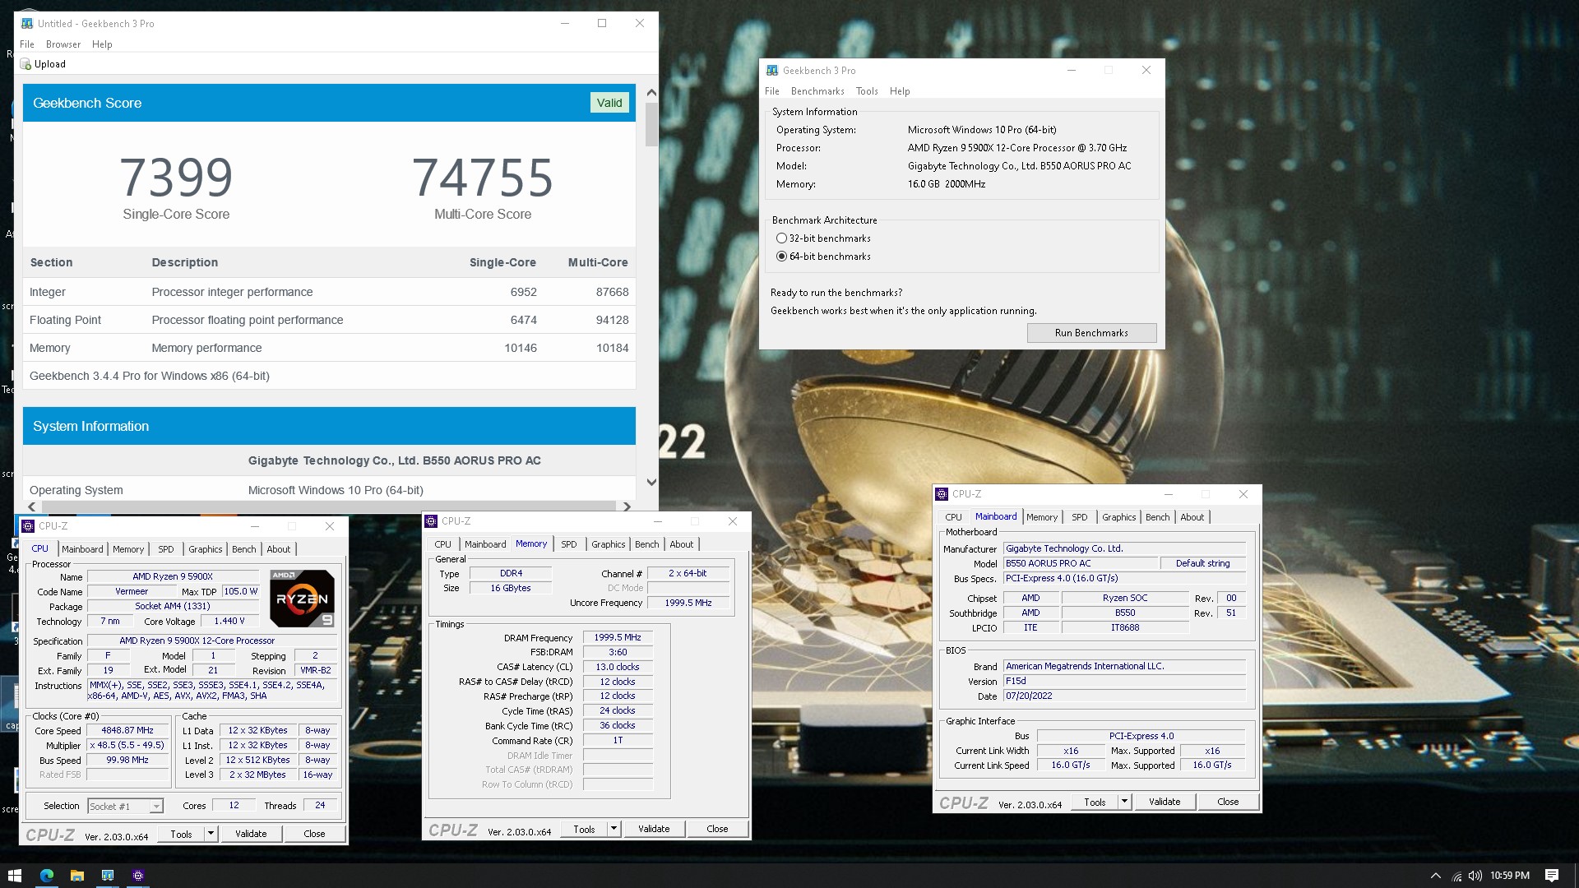1579x888 pixels.
Task: Click Close button in CPU-Z Mainboard window
Action: pyautogui.click(x=1228, y=802)
